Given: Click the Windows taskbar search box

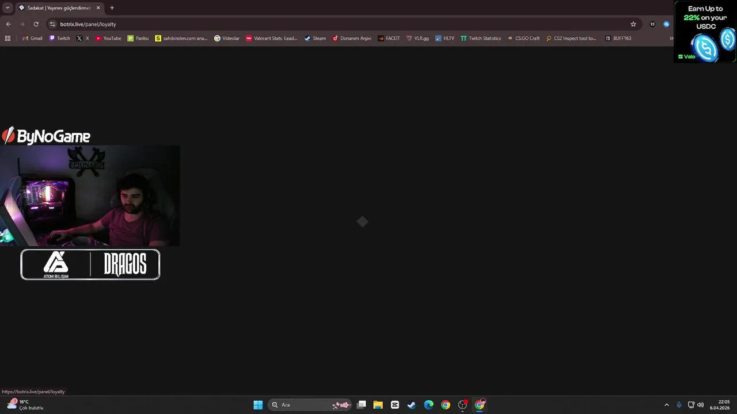Looking at the screenshot, I should pos(309,405).
